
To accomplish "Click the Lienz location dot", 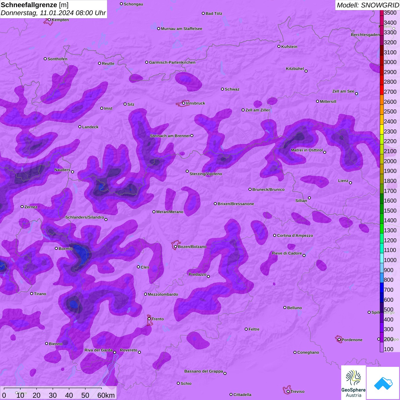I will click(x=351, y=183).
